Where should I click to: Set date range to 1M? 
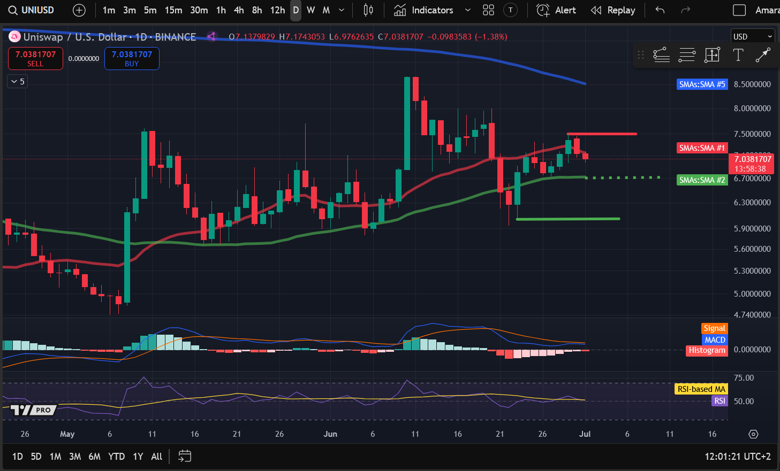pos(55,457)
